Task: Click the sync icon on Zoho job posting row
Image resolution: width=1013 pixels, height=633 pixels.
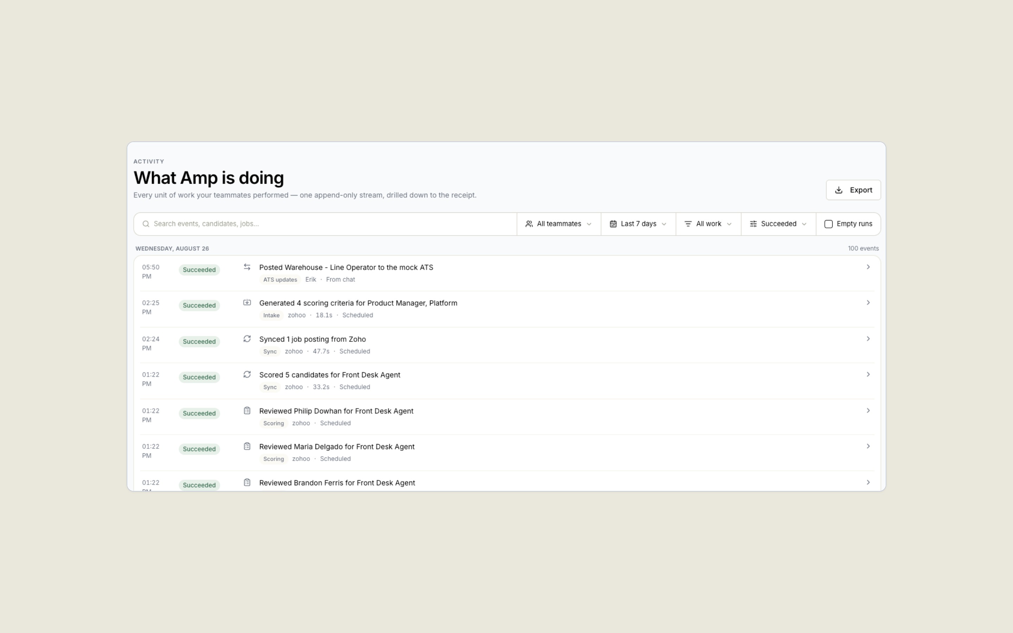Action: coord(247,339)
